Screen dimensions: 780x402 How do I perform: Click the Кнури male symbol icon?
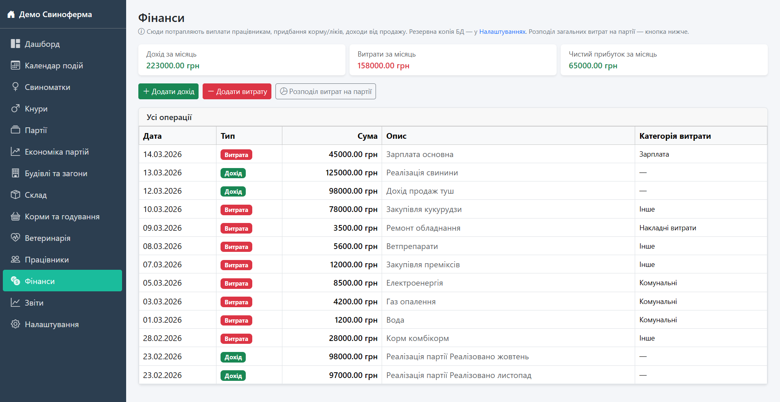pyautogui.click(x=15, y=109)
